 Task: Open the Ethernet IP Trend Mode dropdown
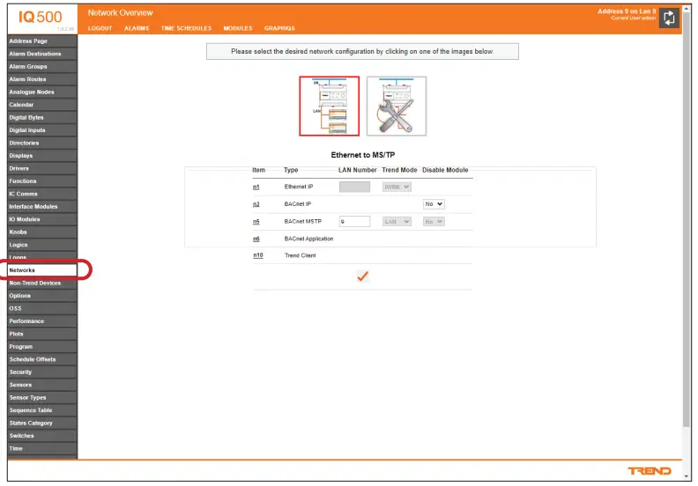(x=397, y=187)
